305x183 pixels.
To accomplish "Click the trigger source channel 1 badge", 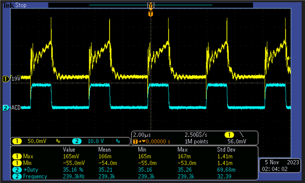I will [229, 135].
